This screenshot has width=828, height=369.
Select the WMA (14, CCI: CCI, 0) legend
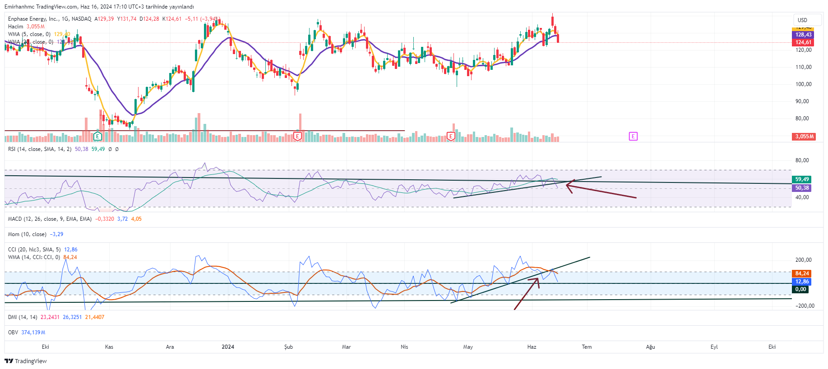point(34,257)
